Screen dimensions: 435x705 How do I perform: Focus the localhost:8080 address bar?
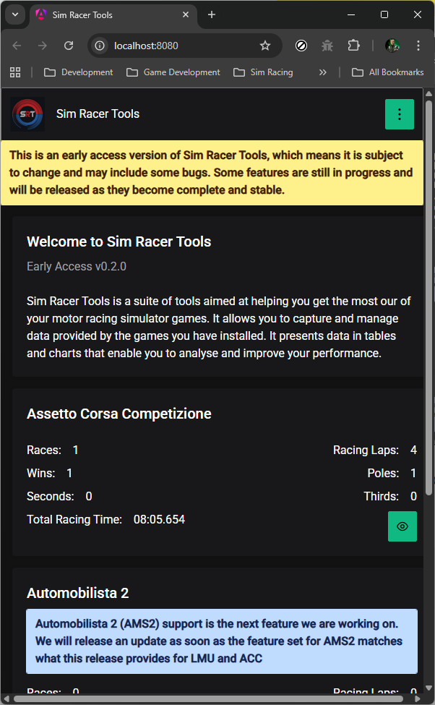point(181,46)
